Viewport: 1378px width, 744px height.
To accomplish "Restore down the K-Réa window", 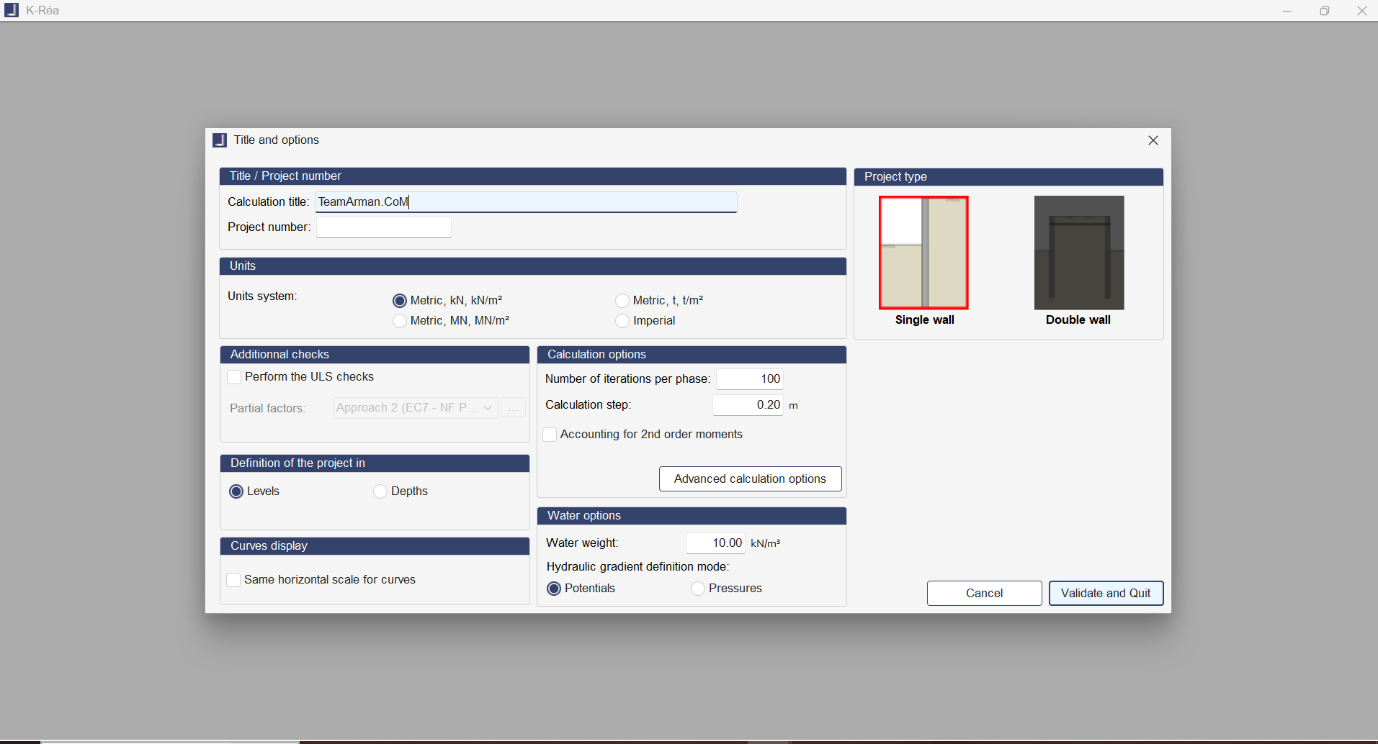I will point(1324,11).
